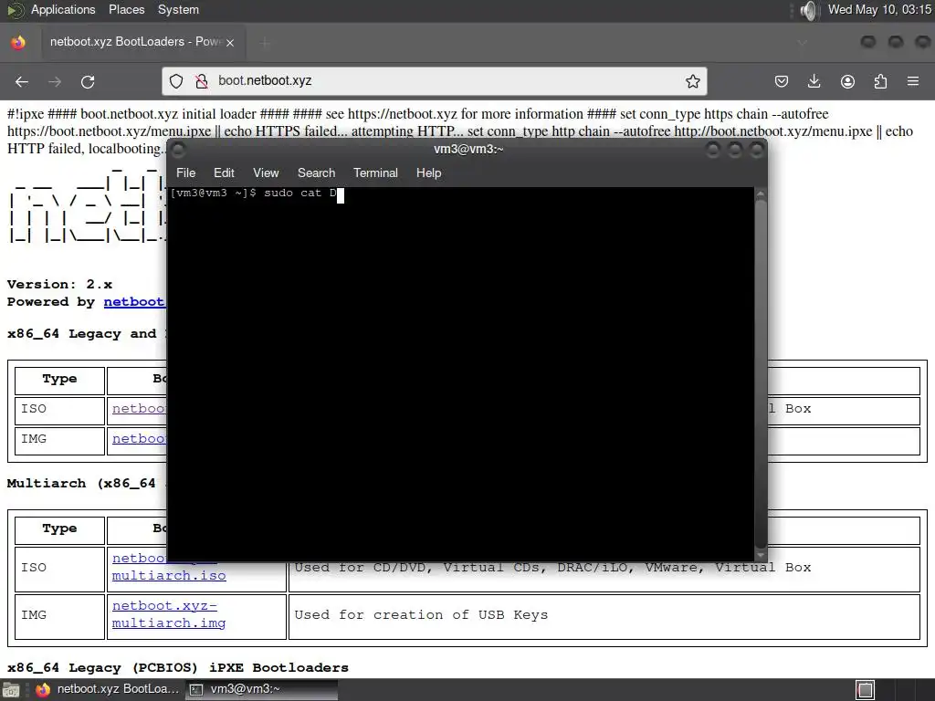Select the netboot.xyz BootLoaders tab

click(x=142, y=42)
